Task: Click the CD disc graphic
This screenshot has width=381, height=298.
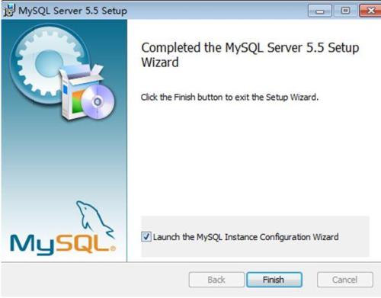Action: [98, 102]
